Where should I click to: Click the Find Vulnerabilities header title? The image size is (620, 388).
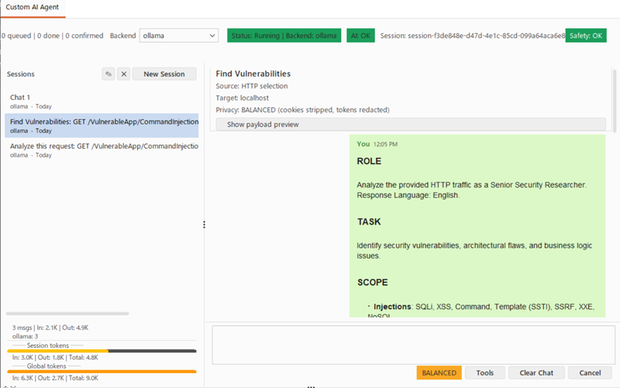253,74
